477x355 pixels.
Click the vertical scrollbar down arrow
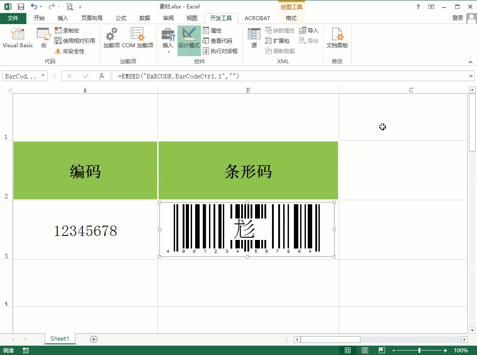tap(472, 330)
